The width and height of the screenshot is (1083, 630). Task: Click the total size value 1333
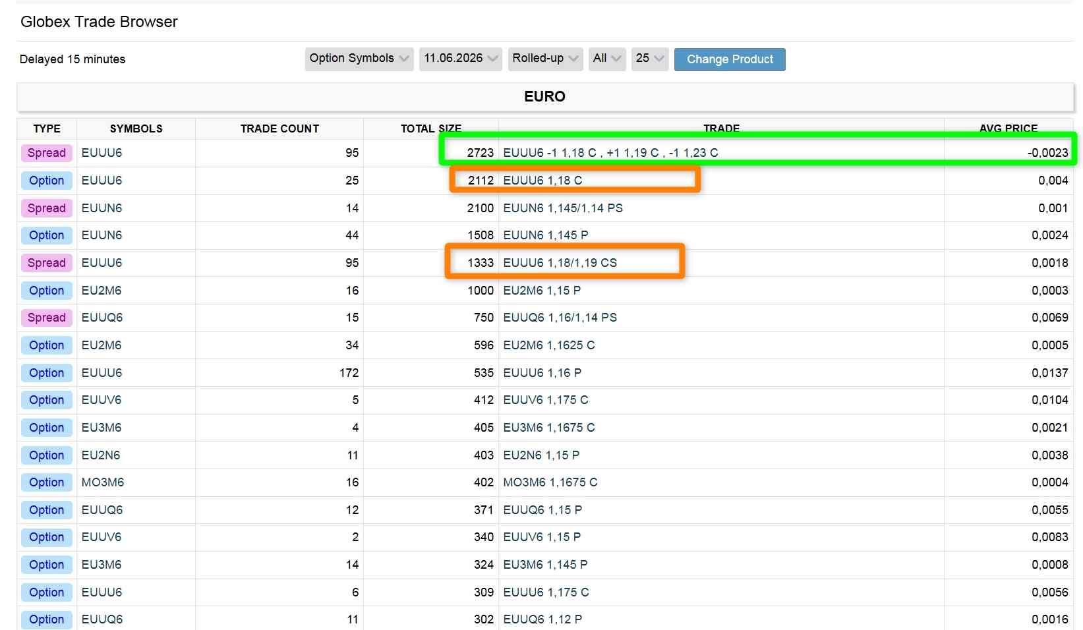(x=481, y=263)
